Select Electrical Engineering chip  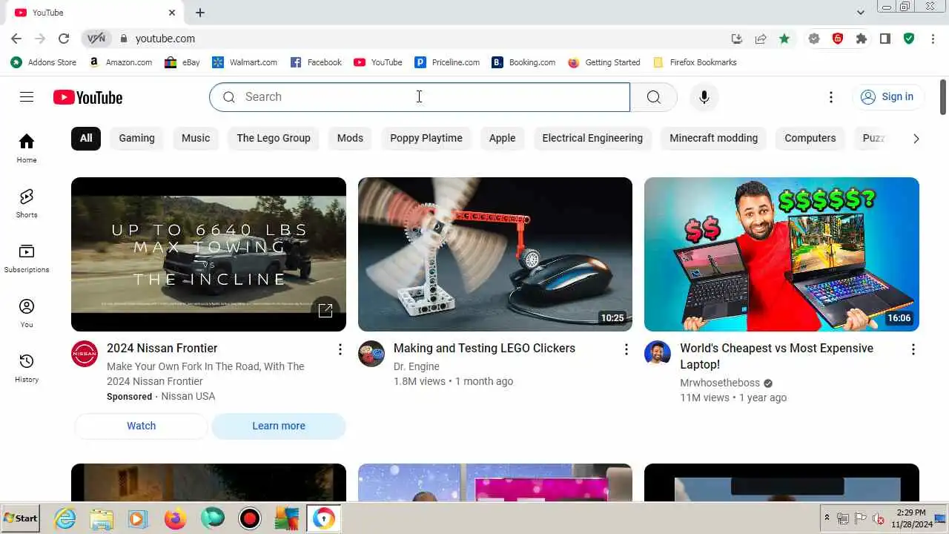592,138
